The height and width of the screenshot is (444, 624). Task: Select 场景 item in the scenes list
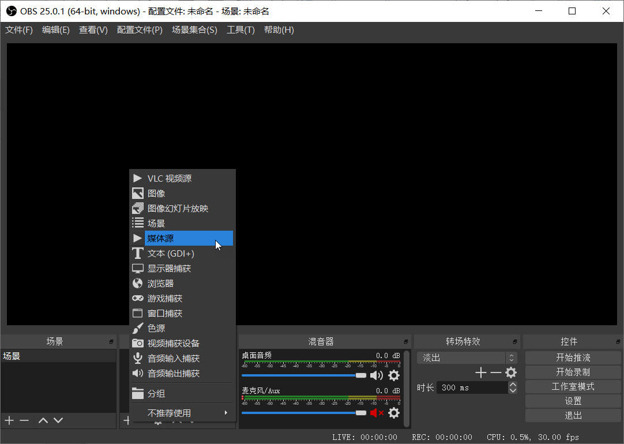click(58, 356)
